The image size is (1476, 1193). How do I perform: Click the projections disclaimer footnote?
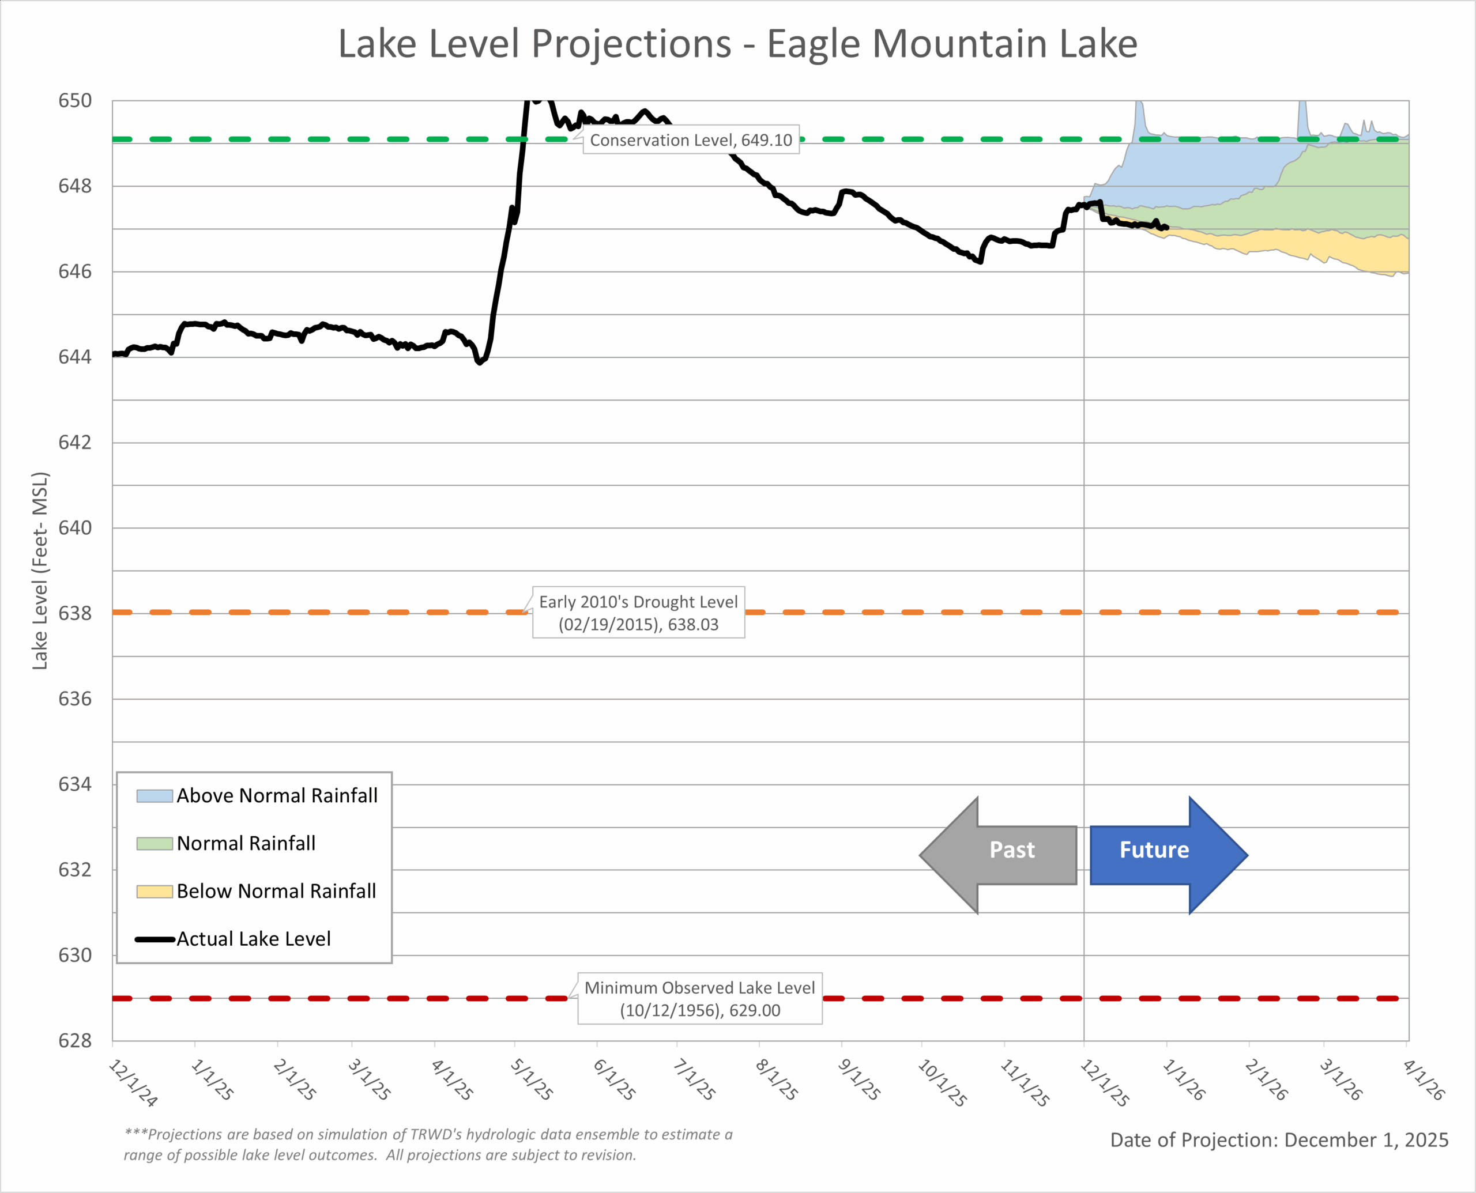click(428, 1144)
